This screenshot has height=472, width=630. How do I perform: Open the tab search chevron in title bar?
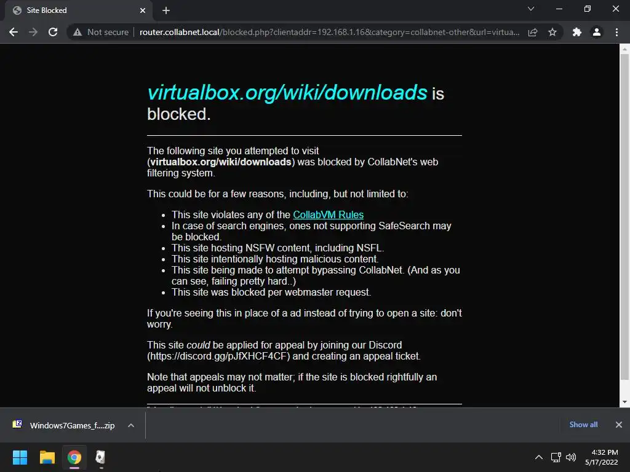531,9
